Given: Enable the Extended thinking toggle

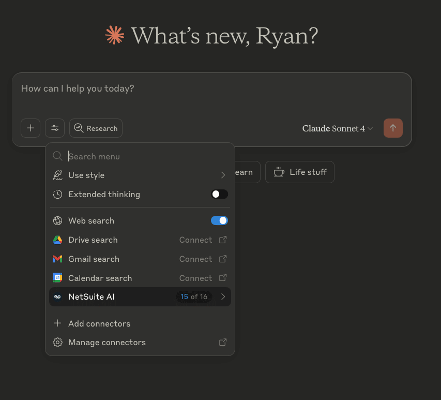Looking at the screenshot, I should pos(219,195).
